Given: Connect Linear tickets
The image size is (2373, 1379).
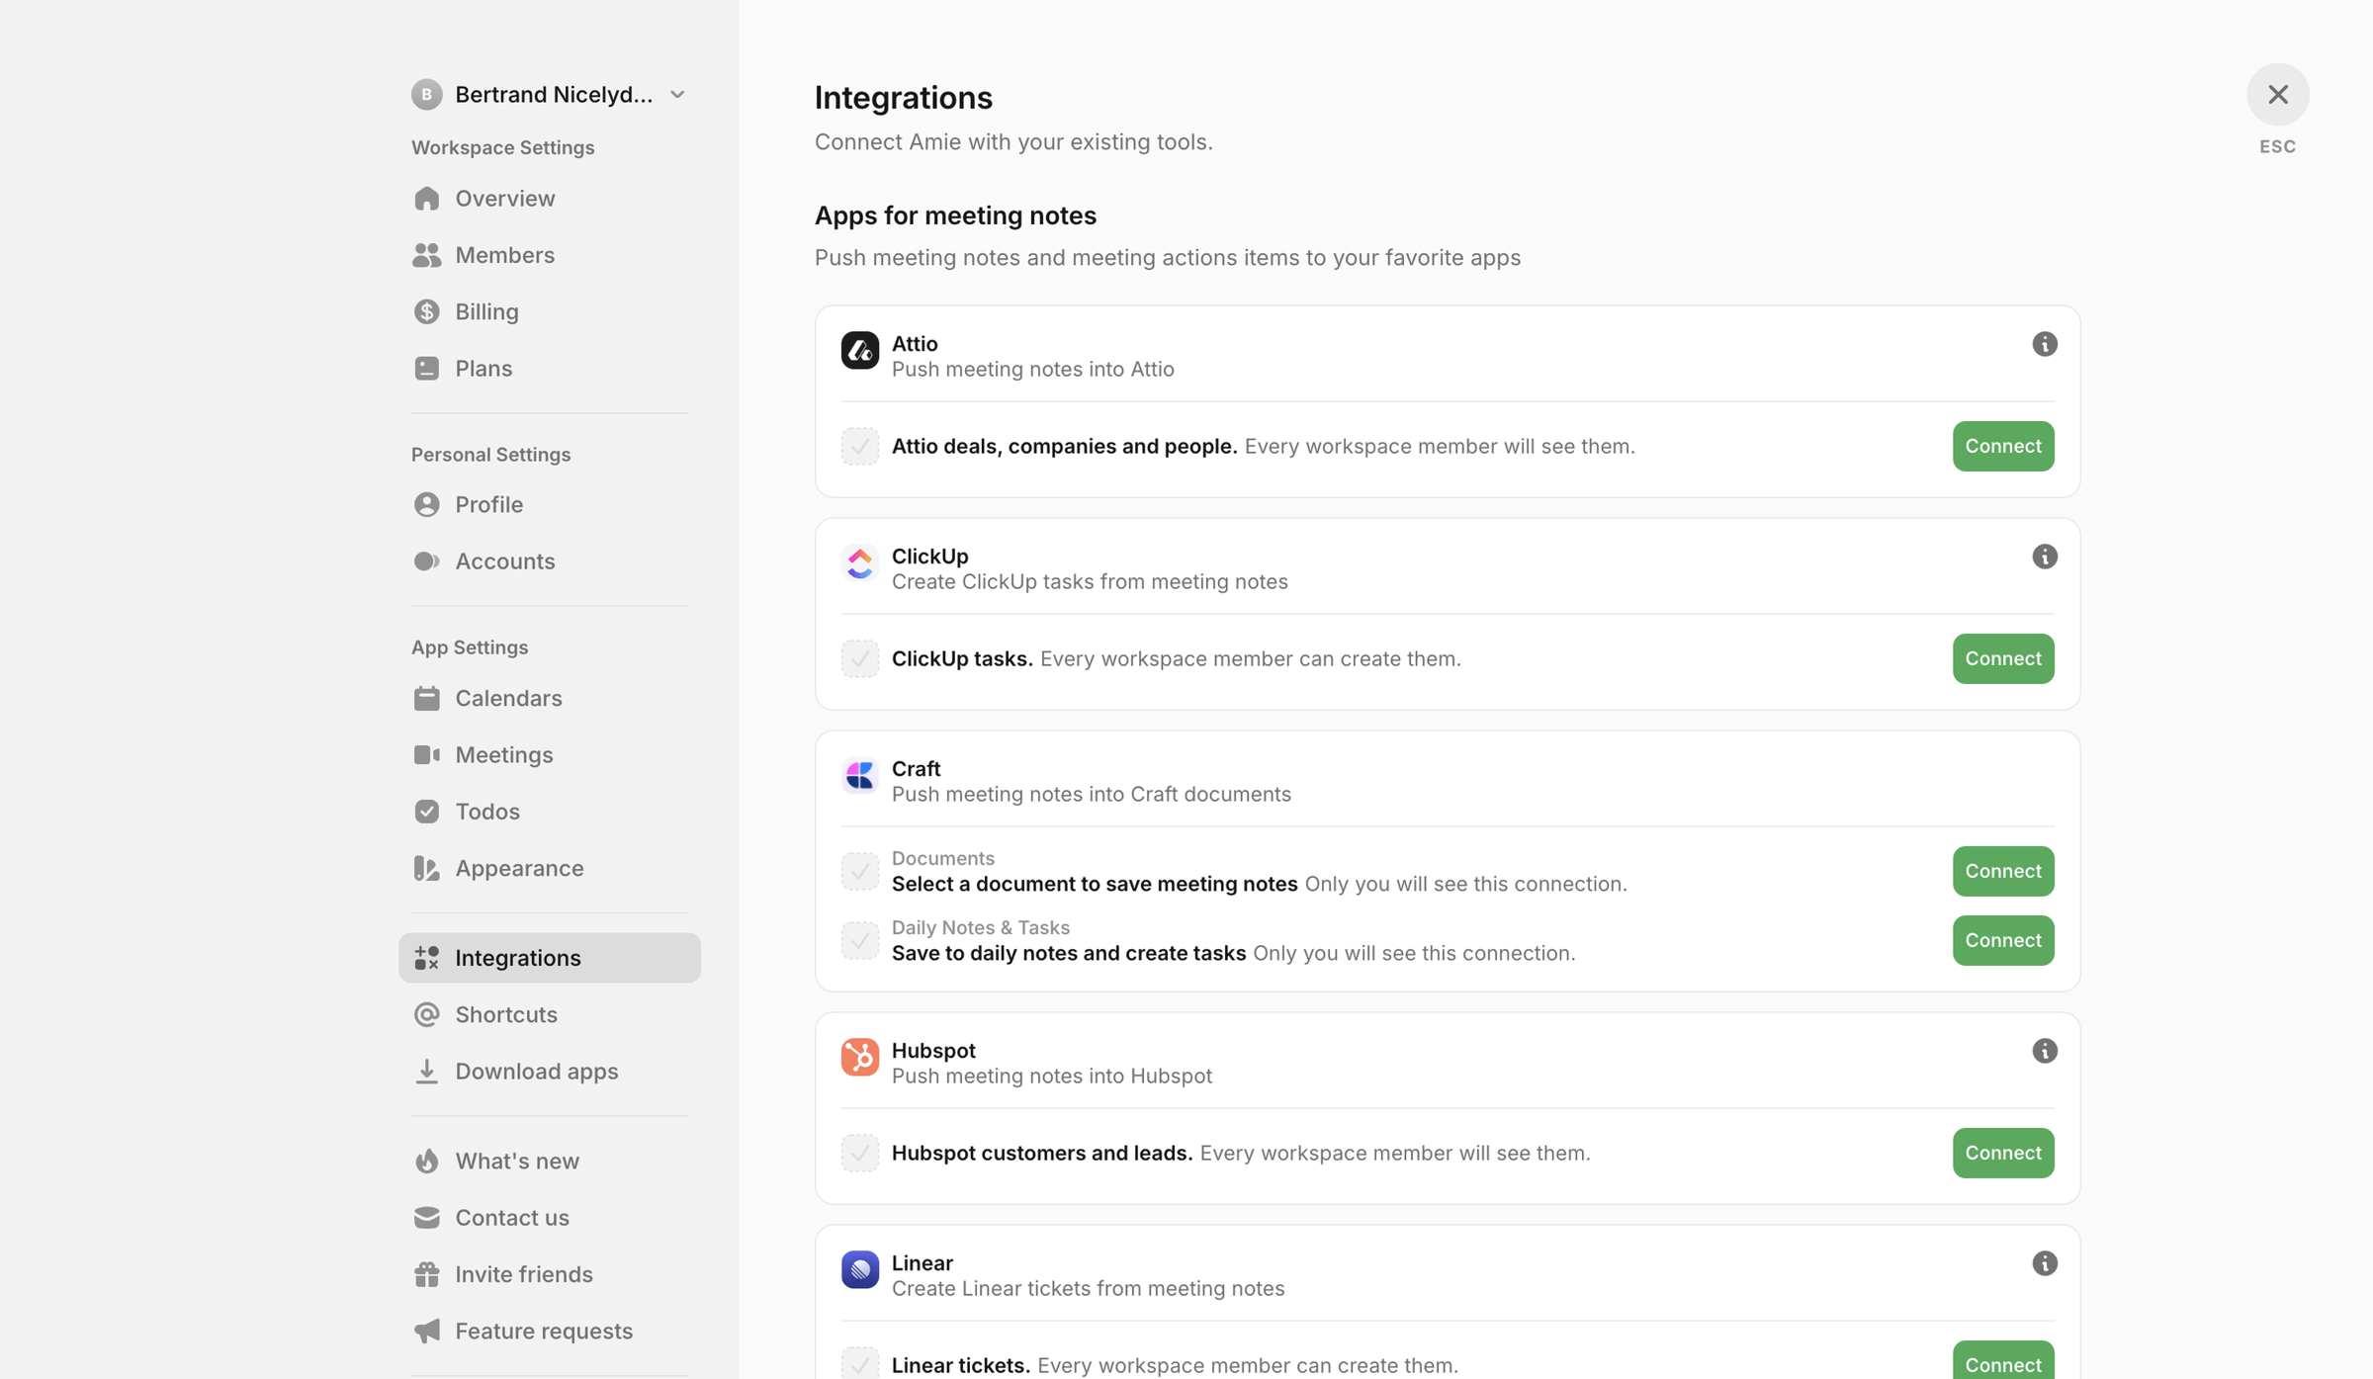Looking at the screenshot, I should tap(2002, 1360).
